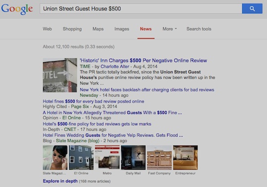Open the Slate Magazine woman thumbnail
The width and height of the screenshot is (267, 187).
click(55, 157)
